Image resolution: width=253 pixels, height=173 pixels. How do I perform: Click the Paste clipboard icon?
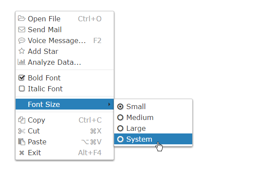[x=21, y=142]
